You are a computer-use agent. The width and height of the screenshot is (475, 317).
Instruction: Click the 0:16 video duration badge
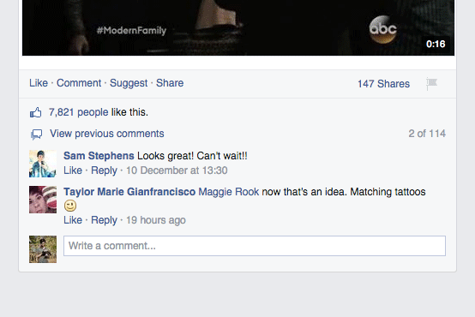[436, 44]
